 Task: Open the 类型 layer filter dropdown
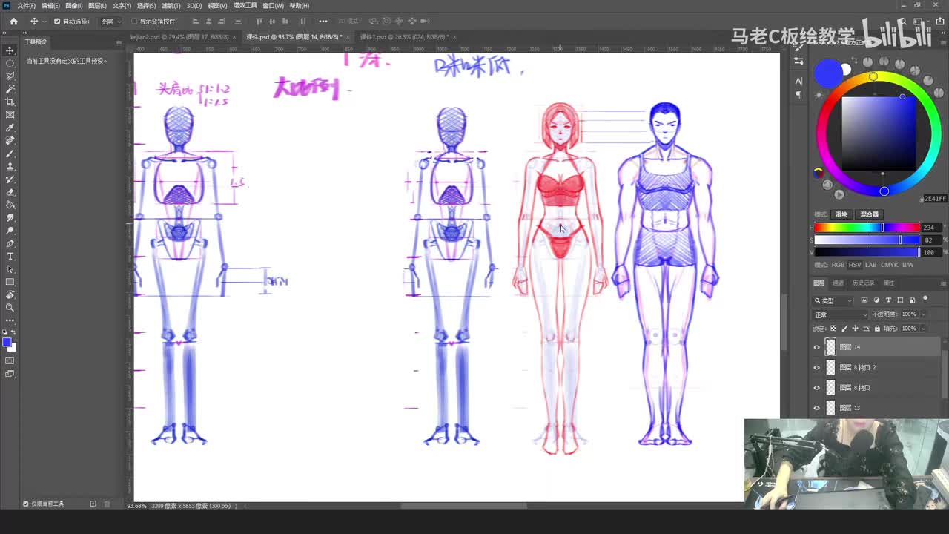(x=834, y=300)
